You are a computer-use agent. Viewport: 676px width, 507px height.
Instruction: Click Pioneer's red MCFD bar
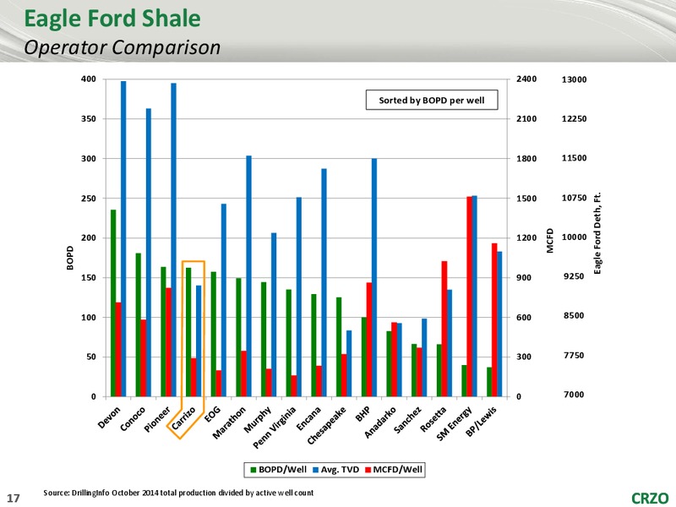click(168, 342)
